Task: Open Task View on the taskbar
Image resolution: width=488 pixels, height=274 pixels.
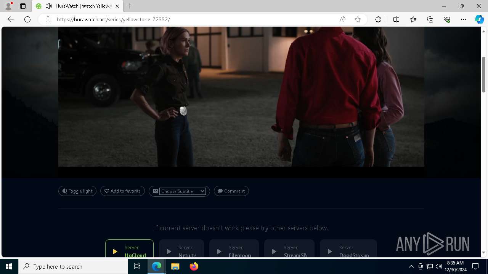Action: coord(137,266)
